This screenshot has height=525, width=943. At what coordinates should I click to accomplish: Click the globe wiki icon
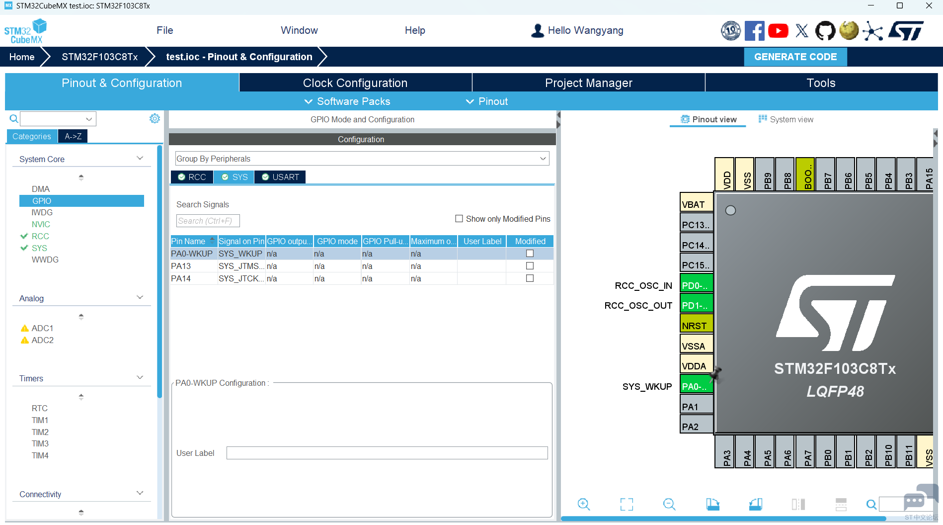(x=849, y=30)
